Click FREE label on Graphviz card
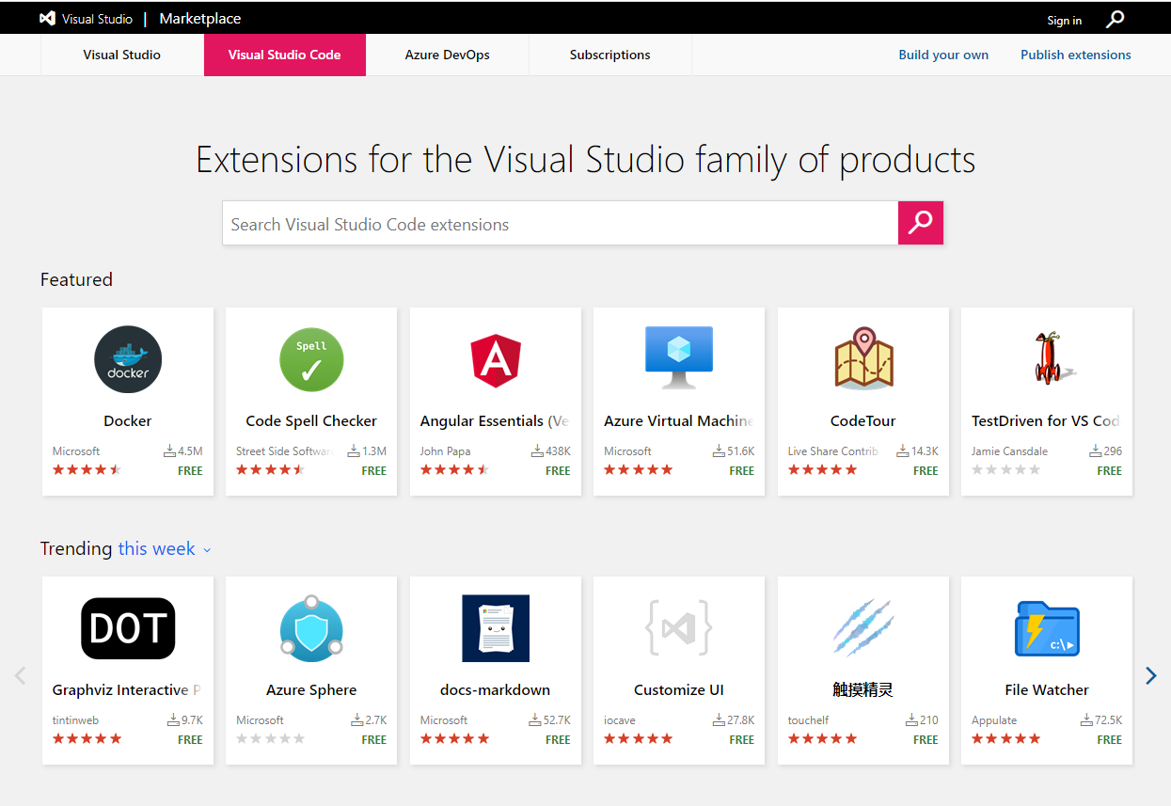Viewport: 1171px width, 806px height. (x=190, y=739)
